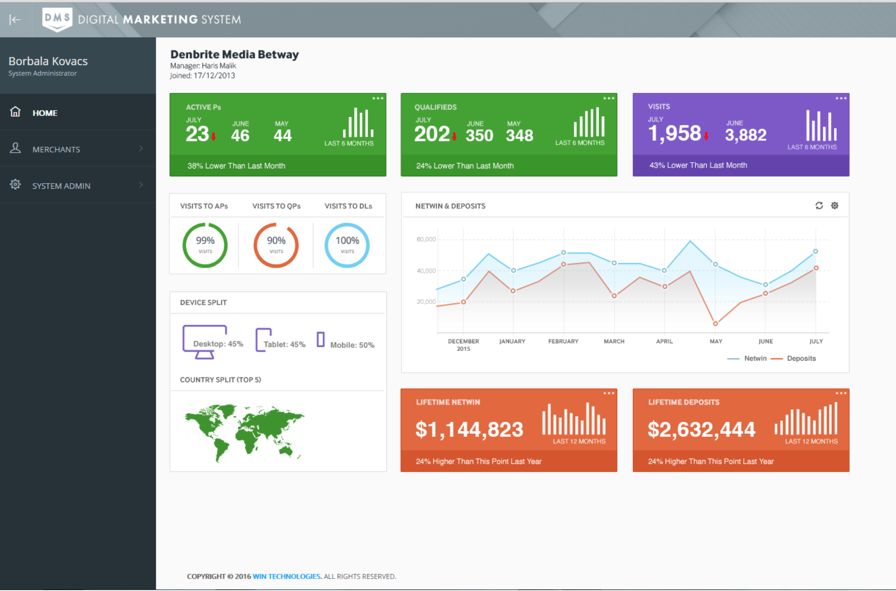
Task: Click the DMS shield logo
Action: click(57, 19)
